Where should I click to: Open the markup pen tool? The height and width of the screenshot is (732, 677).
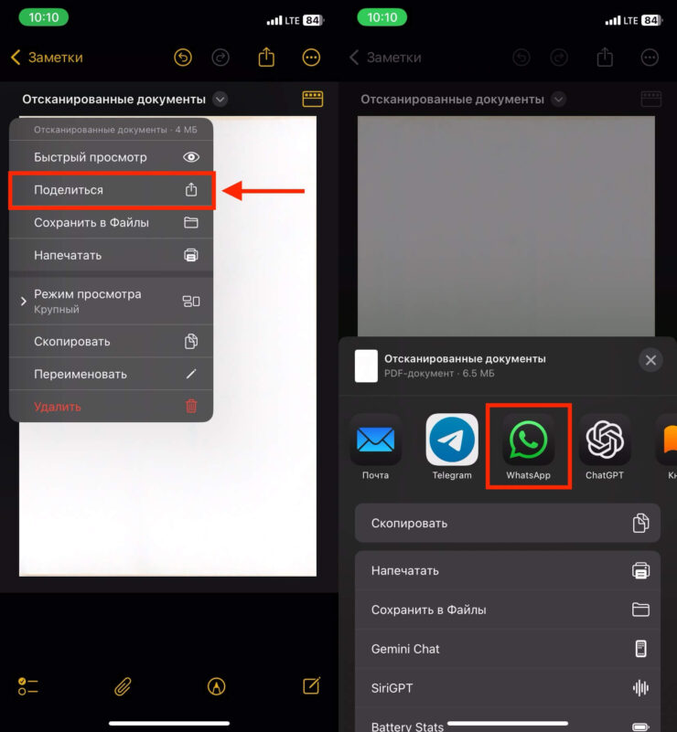tap(217, 686)
